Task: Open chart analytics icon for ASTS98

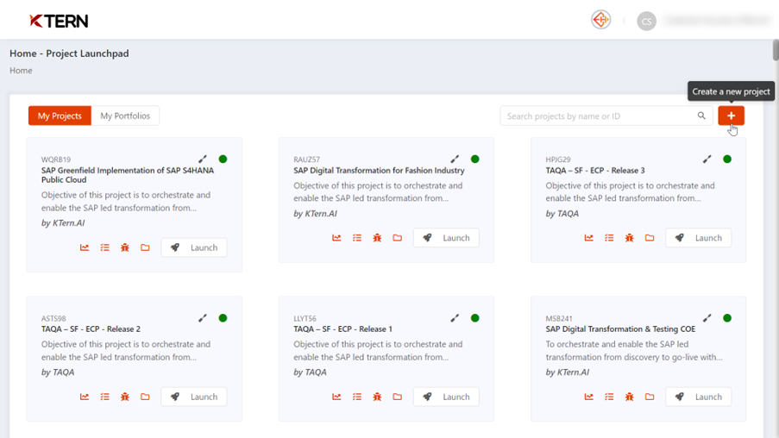Action: 85,397
